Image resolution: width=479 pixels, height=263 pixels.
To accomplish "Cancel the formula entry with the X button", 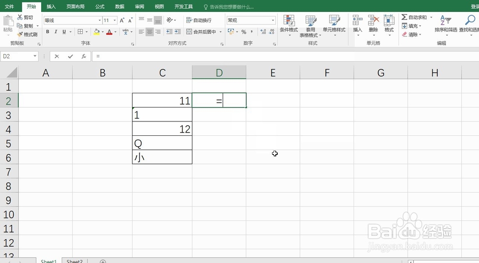I will [x=57, y=56].
